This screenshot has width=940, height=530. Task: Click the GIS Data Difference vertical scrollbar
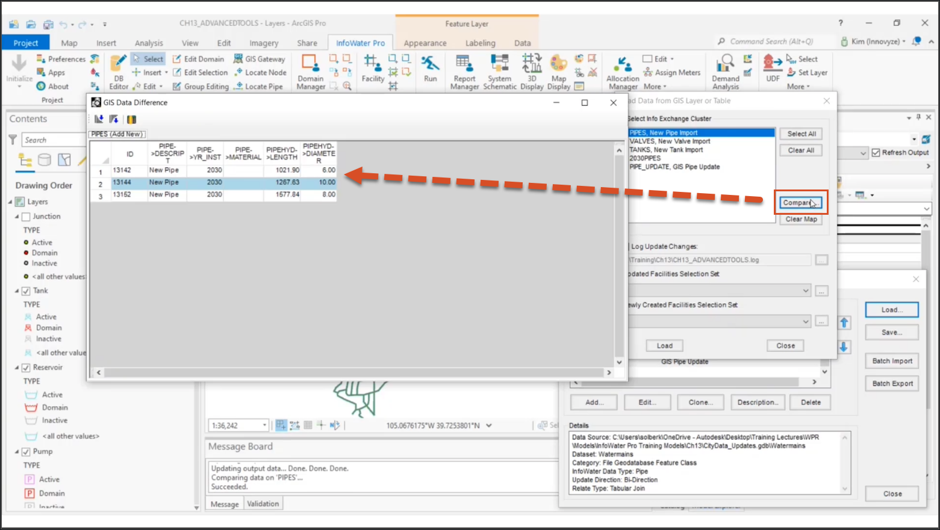point(619,256)
